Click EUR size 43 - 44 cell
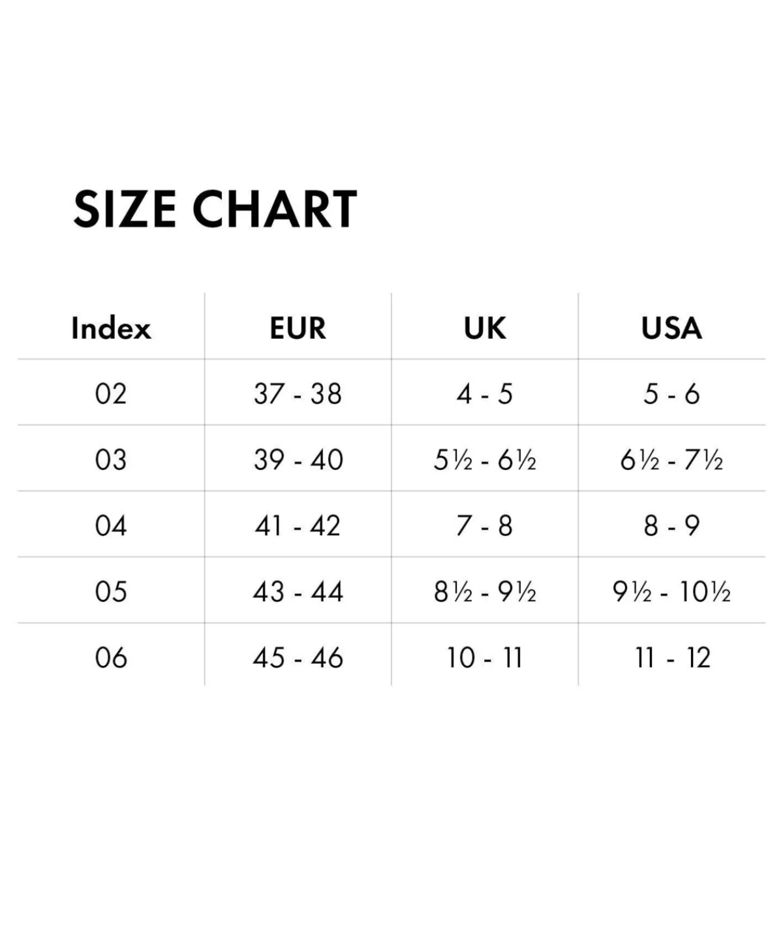This screenshot has width=783, height=940. coord(298,591)
